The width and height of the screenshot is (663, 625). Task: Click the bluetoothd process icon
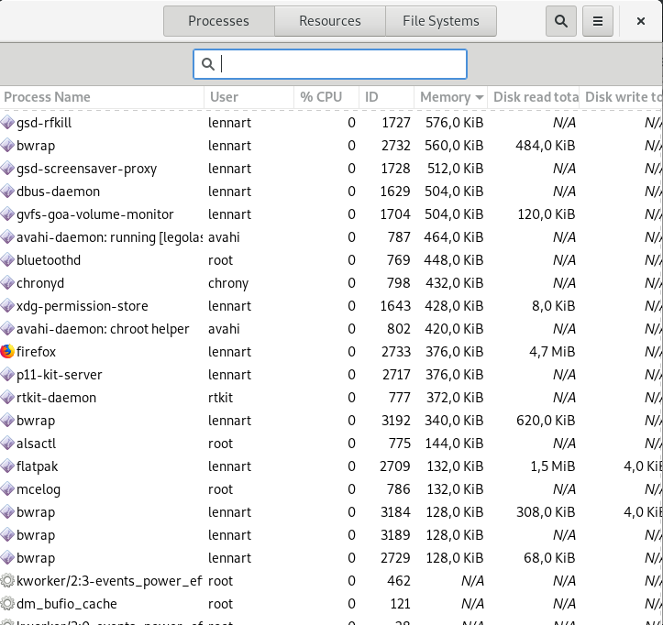tap(7, 260)
